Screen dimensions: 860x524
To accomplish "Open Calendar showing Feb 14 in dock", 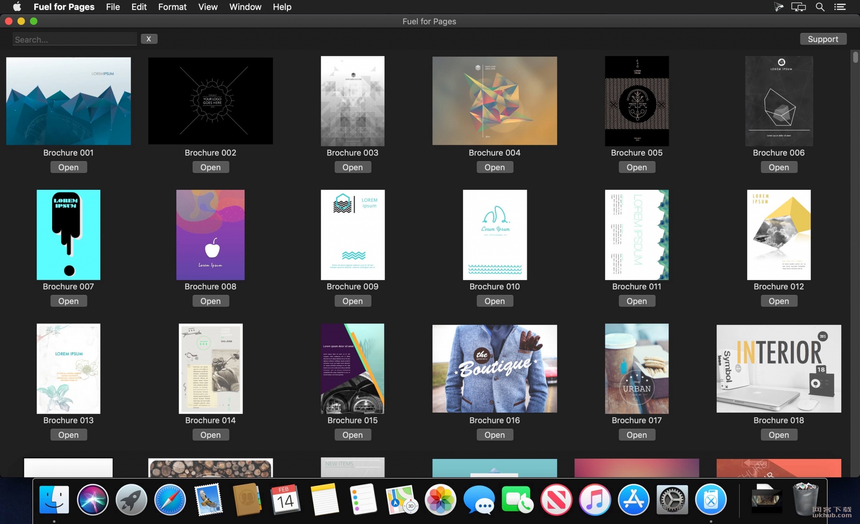I will click(286, 500).
